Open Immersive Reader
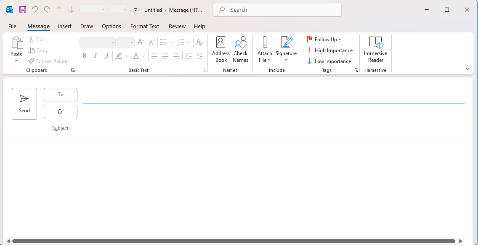This screenshot has height=246, width=478. tap(375, 49)
